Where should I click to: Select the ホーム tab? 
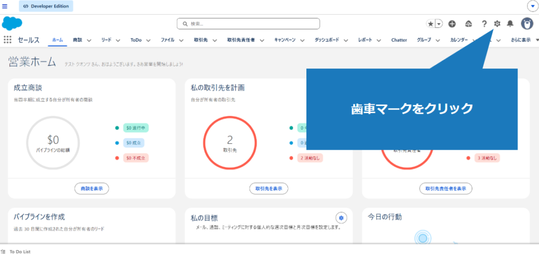tap(57, 40)
